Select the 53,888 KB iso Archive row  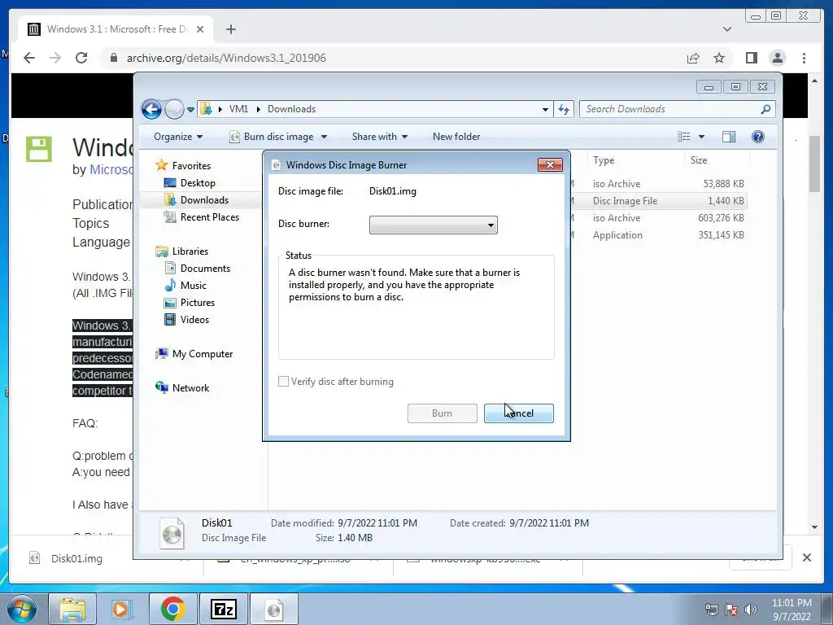click(657, 184)
